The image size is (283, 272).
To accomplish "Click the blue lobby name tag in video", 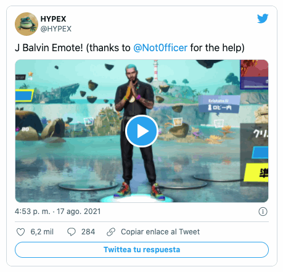I will coord(219,104).
